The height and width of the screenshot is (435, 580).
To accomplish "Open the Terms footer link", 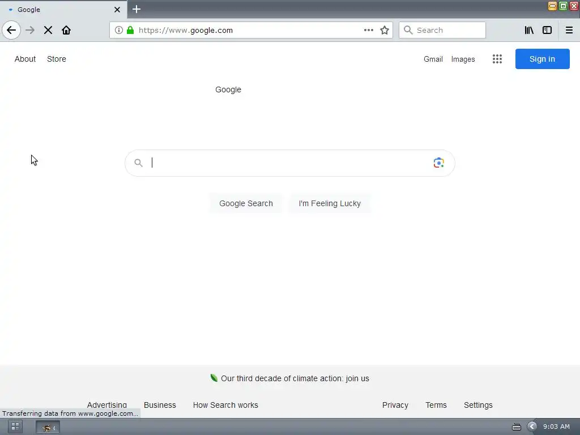I will pyautogui.click(x=436, y=405).
